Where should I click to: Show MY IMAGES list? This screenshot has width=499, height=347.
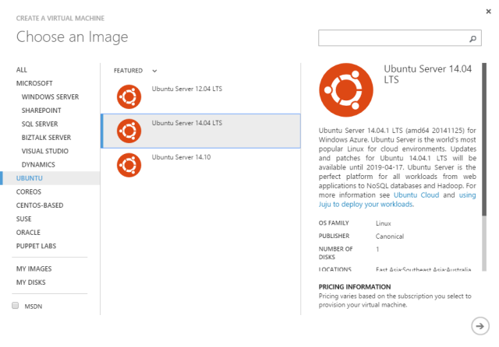click(34, 269)
